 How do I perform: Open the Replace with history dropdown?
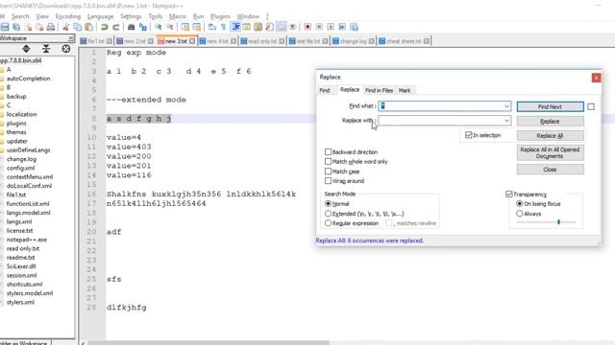click(506, 121)
